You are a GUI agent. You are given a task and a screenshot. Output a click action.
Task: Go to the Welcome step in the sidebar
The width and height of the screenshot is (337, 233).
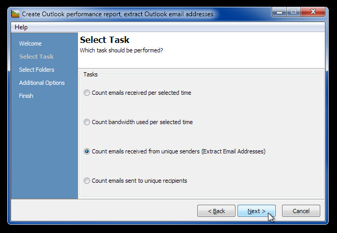click(30, 43)
